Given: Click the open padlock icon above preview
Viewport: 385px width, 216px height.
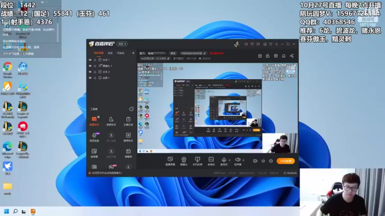Looking at the screenshot, I should click(268, 56).
